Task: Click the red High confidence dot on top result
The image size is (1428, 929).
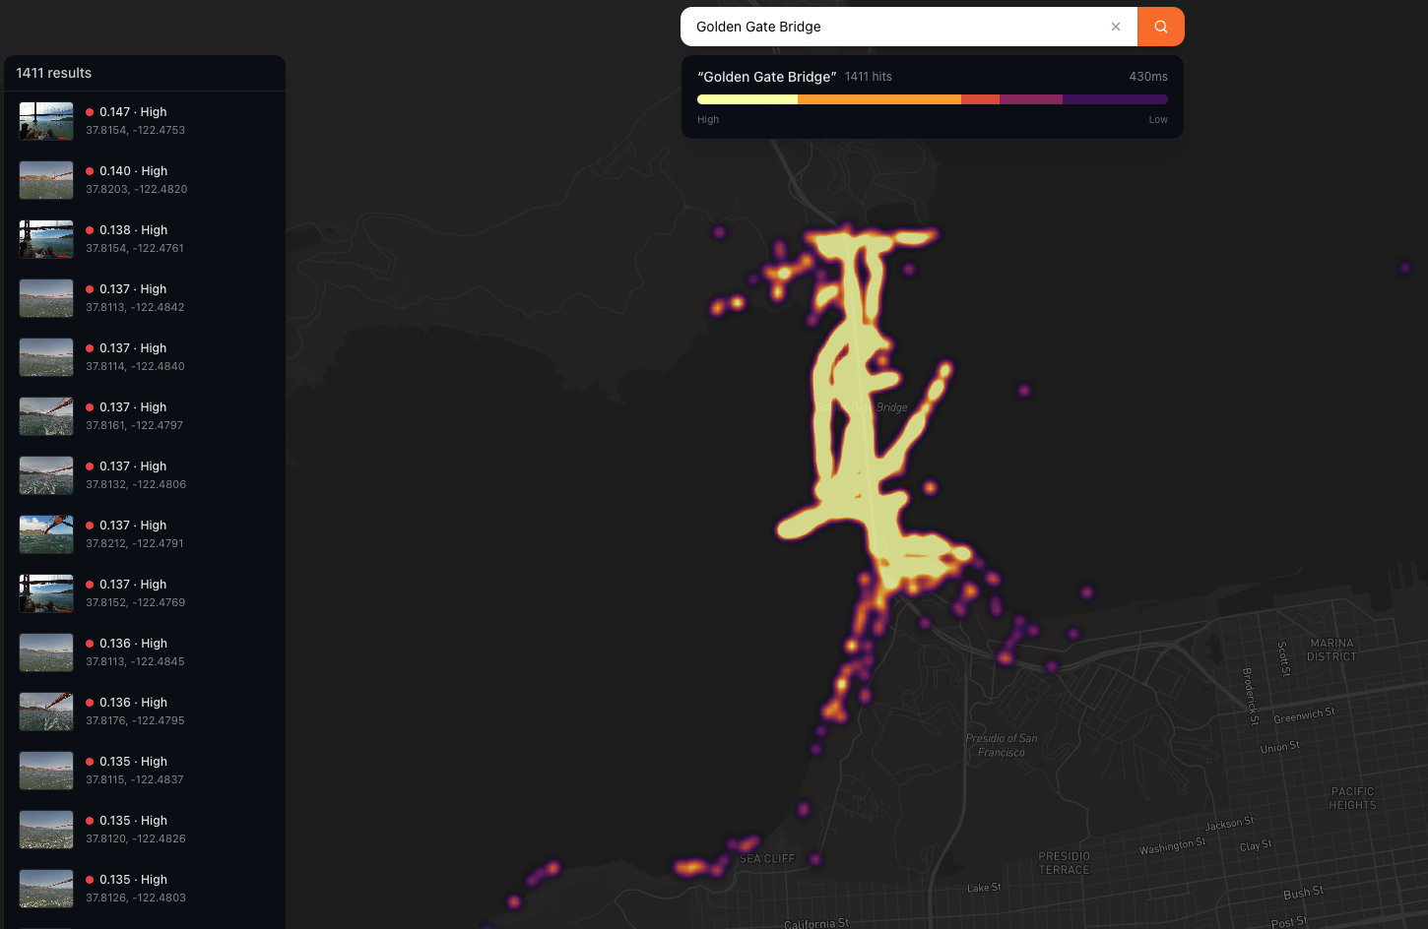Action: pos(88,111)
